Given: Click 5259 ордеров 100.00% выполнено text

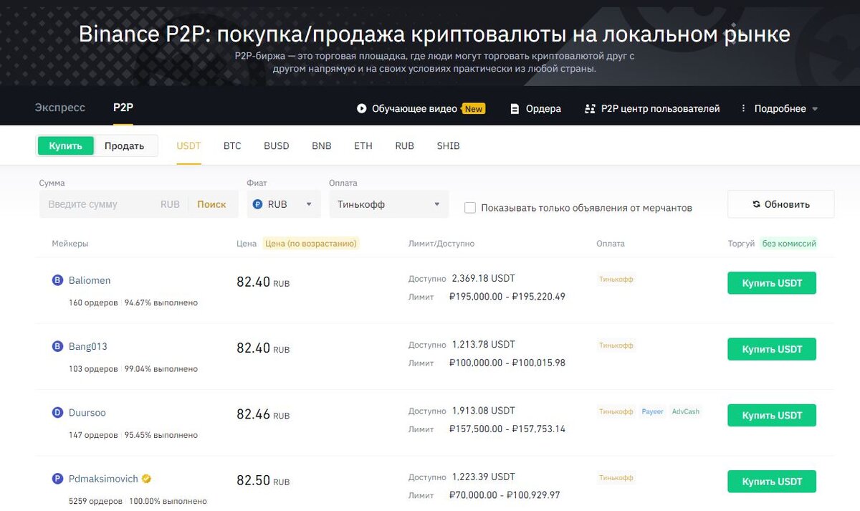Looking at the screenshot, I should [138, 501].
